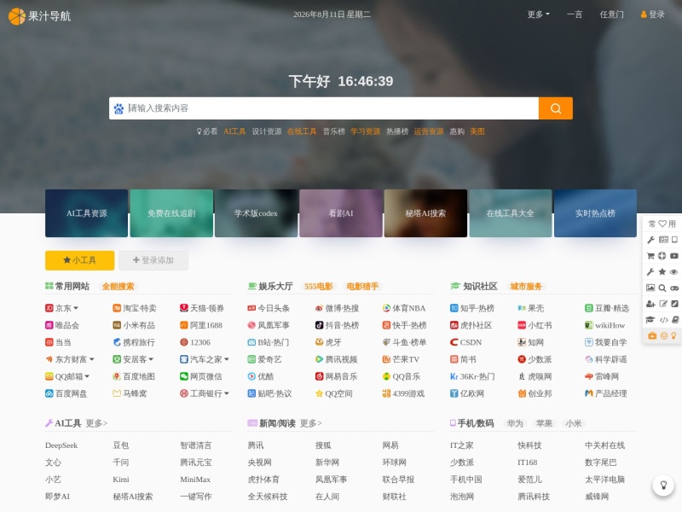The image size is (682, 512).
Task: Click the solid pencil-square sidebar icon
Action: point(674,304)
